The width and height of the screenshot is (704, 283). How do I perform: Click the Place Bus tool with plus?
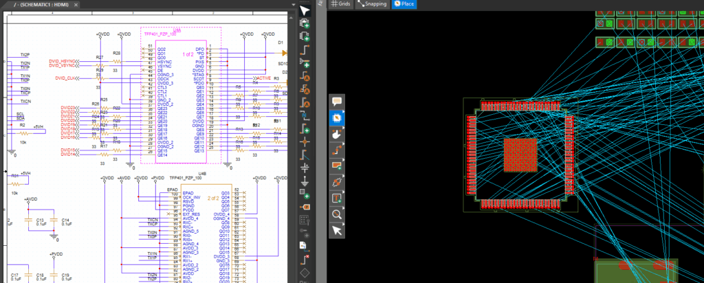305,130
